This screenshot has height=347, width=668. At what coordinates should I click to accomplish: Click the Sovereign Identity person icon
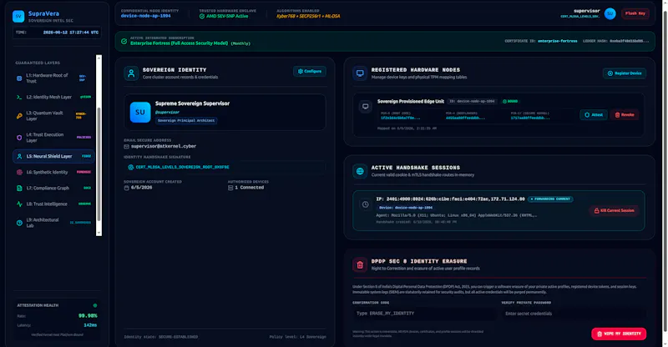click(131, 73)
